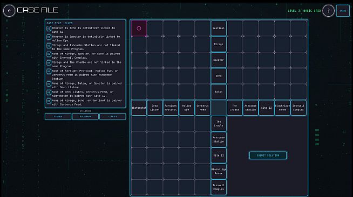Select clue badge 01 about Echo and Site 12

(49, 29)
